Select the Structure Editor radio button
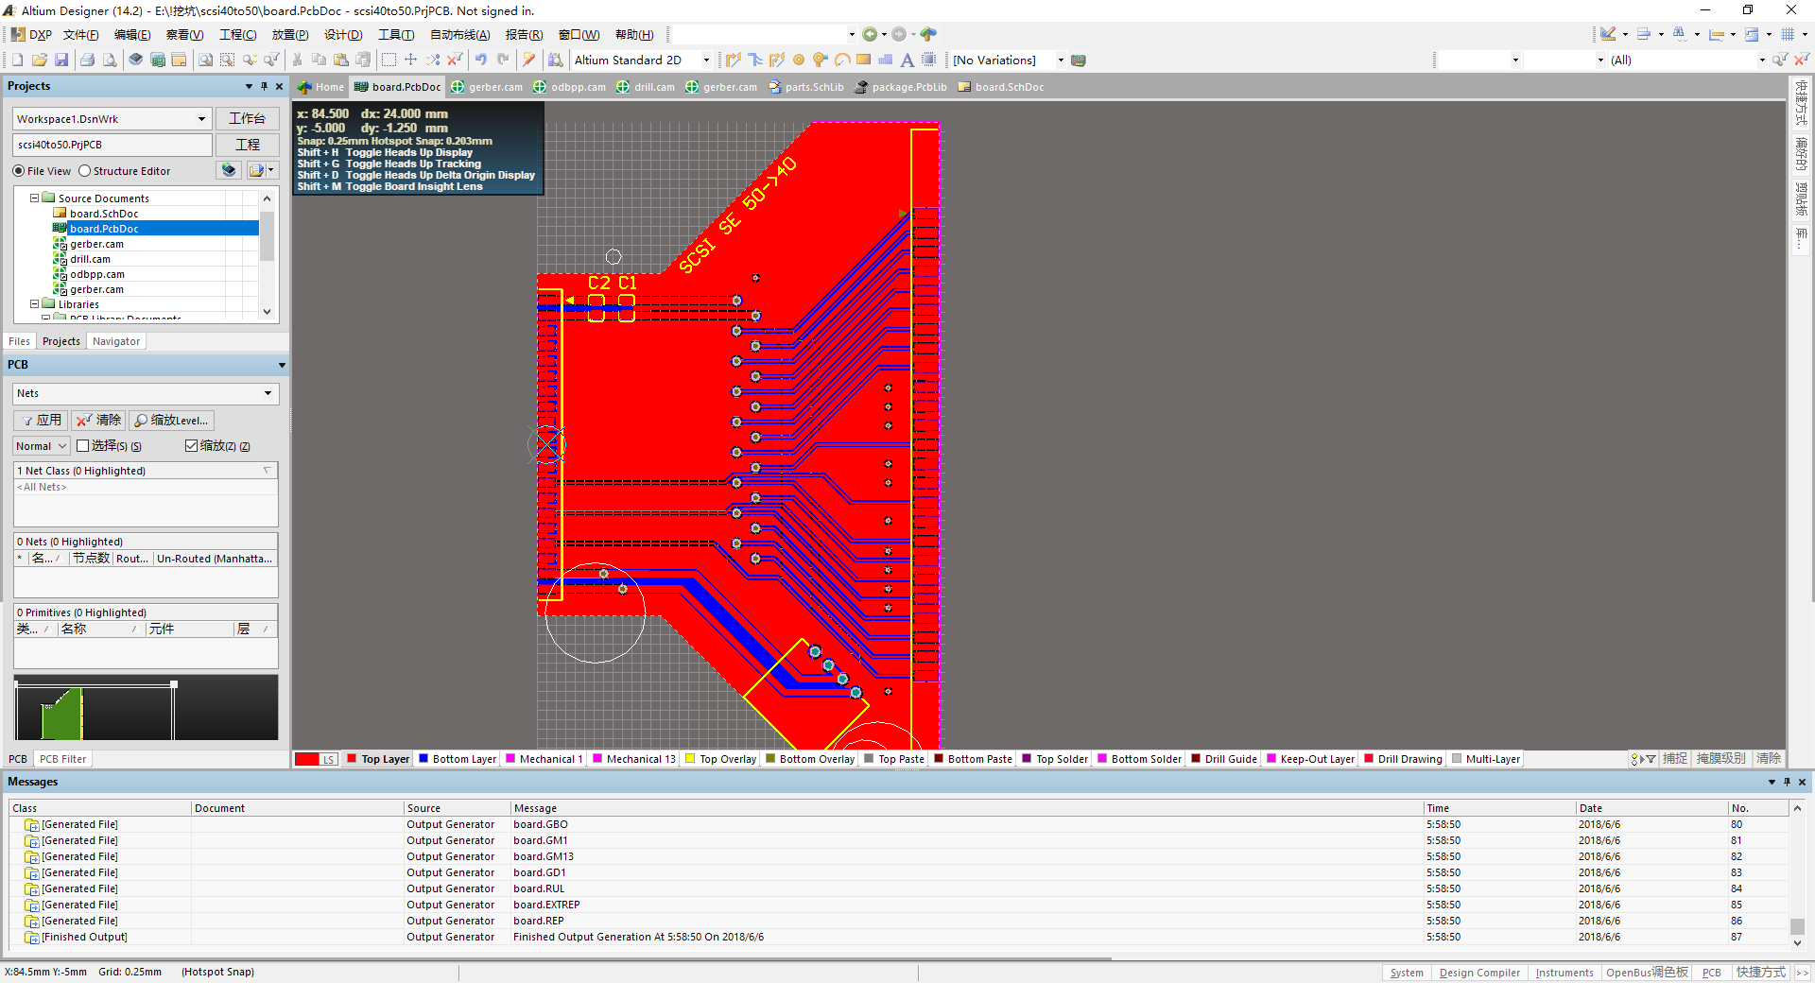Image resolution: width=1815 pixels, height=983 pixels. point(85,171)
